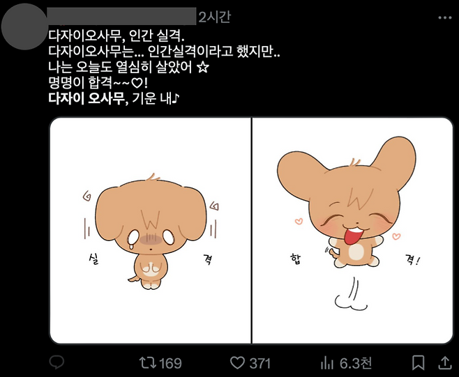This screenshot has height=377, width=459.
Task: Click the first line 다자이오사무, 인간 실격.
Action: pyautogui.click(x=116, y=36)
